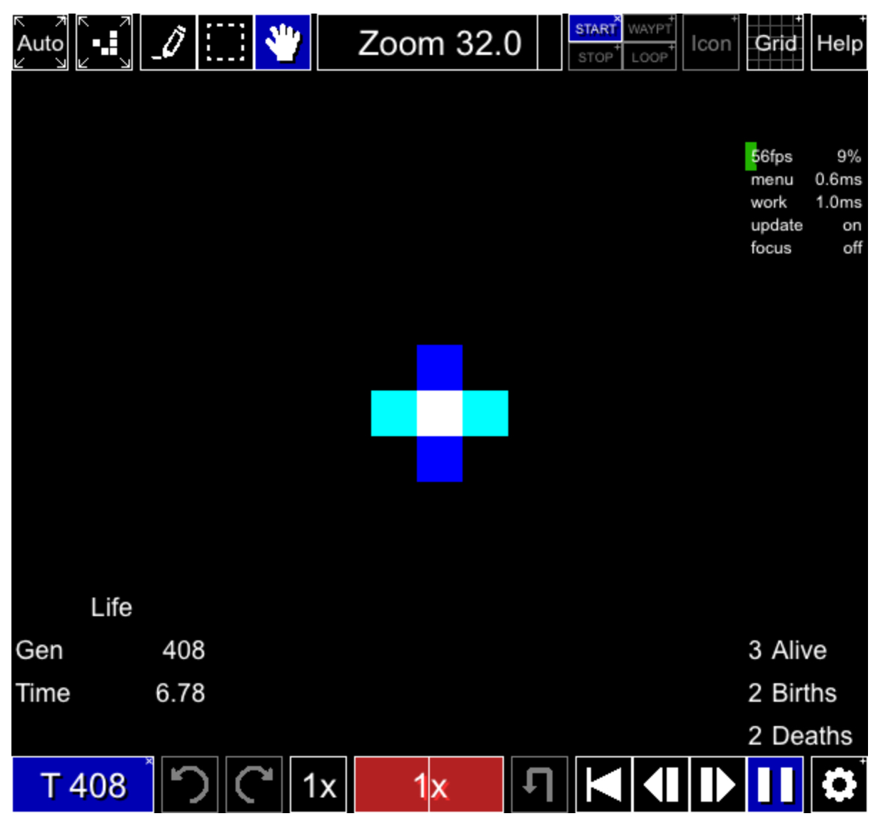Click the "3 Alive" population readout
883x826 pixels.
pyautogui.click(x=787, y=650)
